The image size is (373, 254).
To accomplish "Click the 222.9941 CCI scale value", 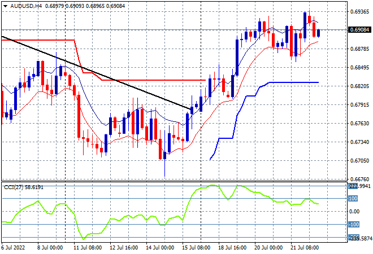I will point(359,186).
